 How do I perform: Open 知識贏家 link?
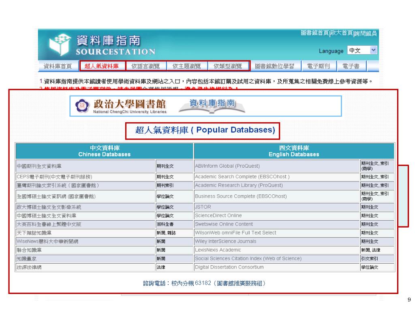click(26, 259)
